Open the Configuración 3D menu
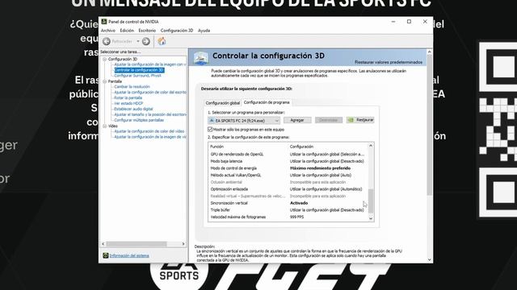Image resolution: width=517 pixels, height=290 pixels. [177, 31]
